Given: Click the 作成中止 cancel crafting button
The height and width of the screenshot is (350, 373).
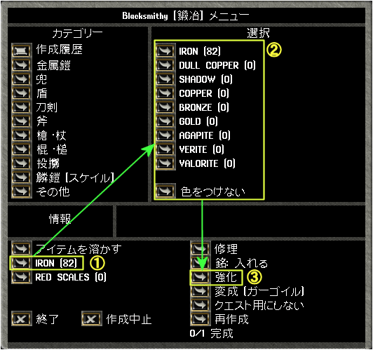Looking at the screenshot, I should (x=92, y=319).
